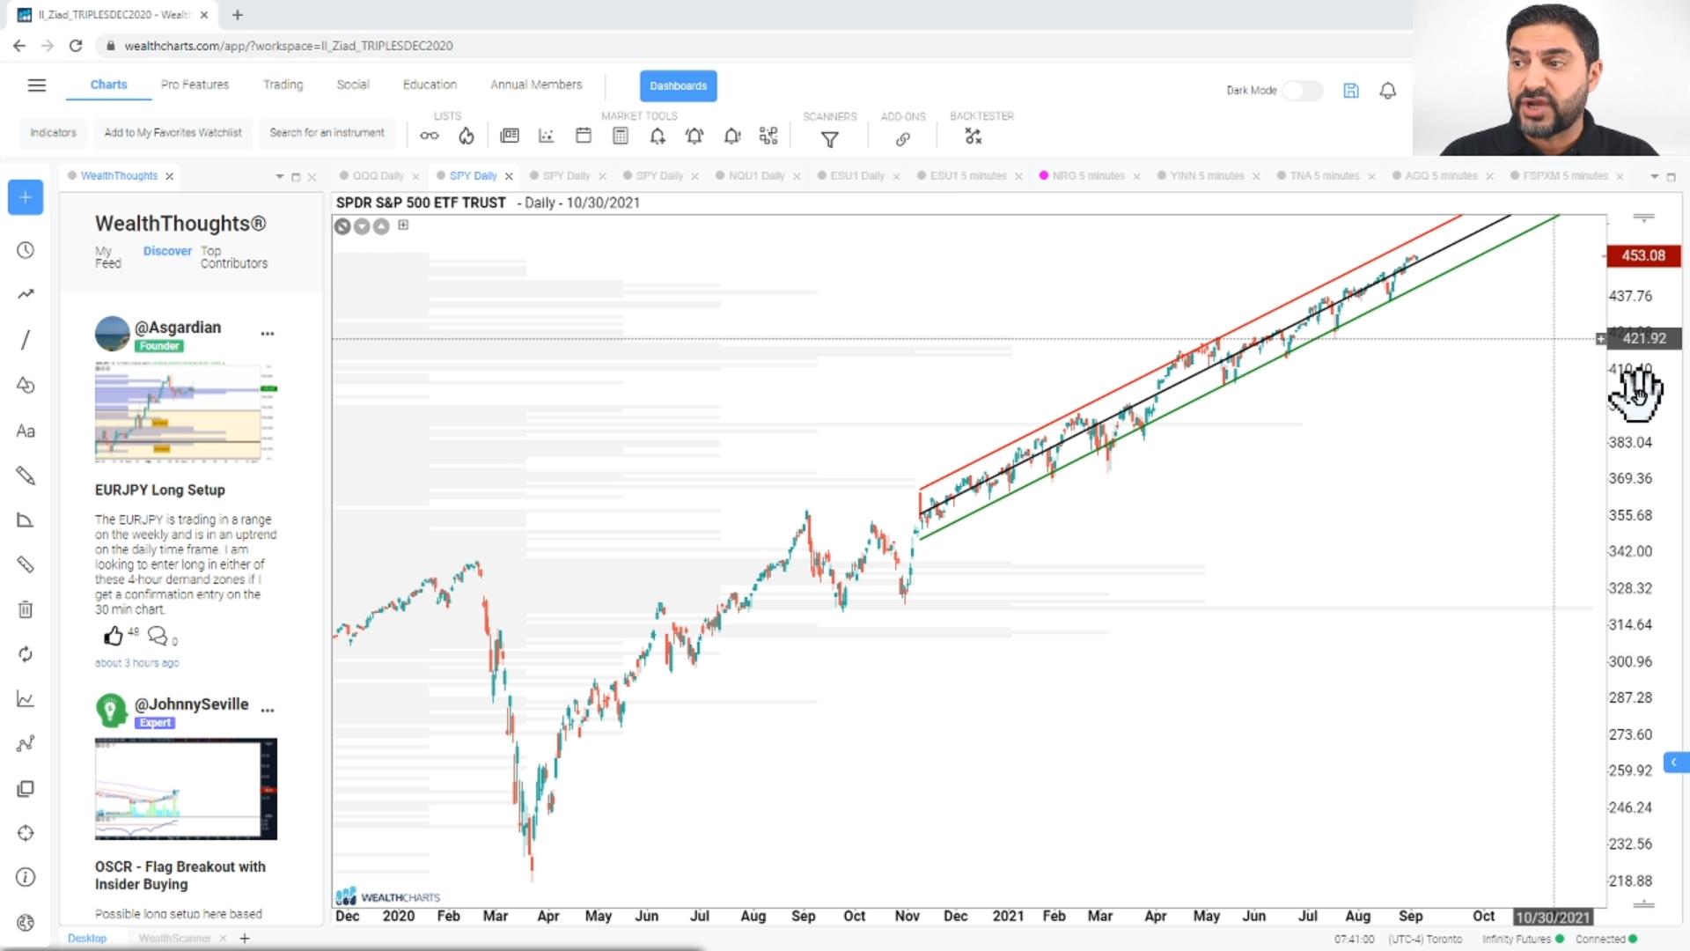Open the EURJPY Long Setup chart thumbnail
Viewport: 1690px width, 951px height.
[x=186, y=412]
